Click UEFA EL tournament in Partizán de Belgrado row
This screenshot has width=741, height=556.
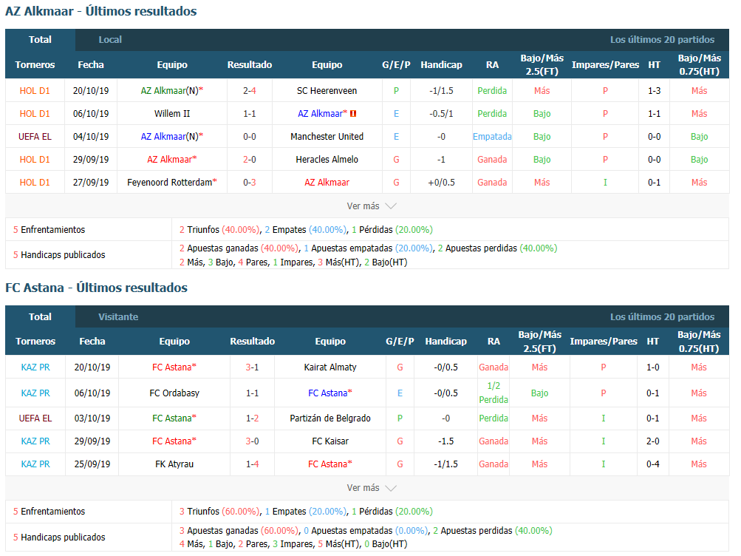click(x=35, y=418)
